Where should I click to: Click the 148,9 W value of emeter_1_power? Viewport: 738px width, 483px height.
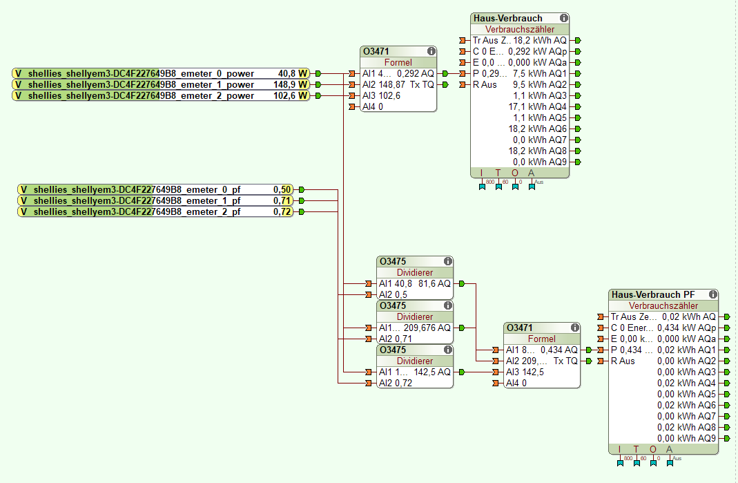click(291, 84)
